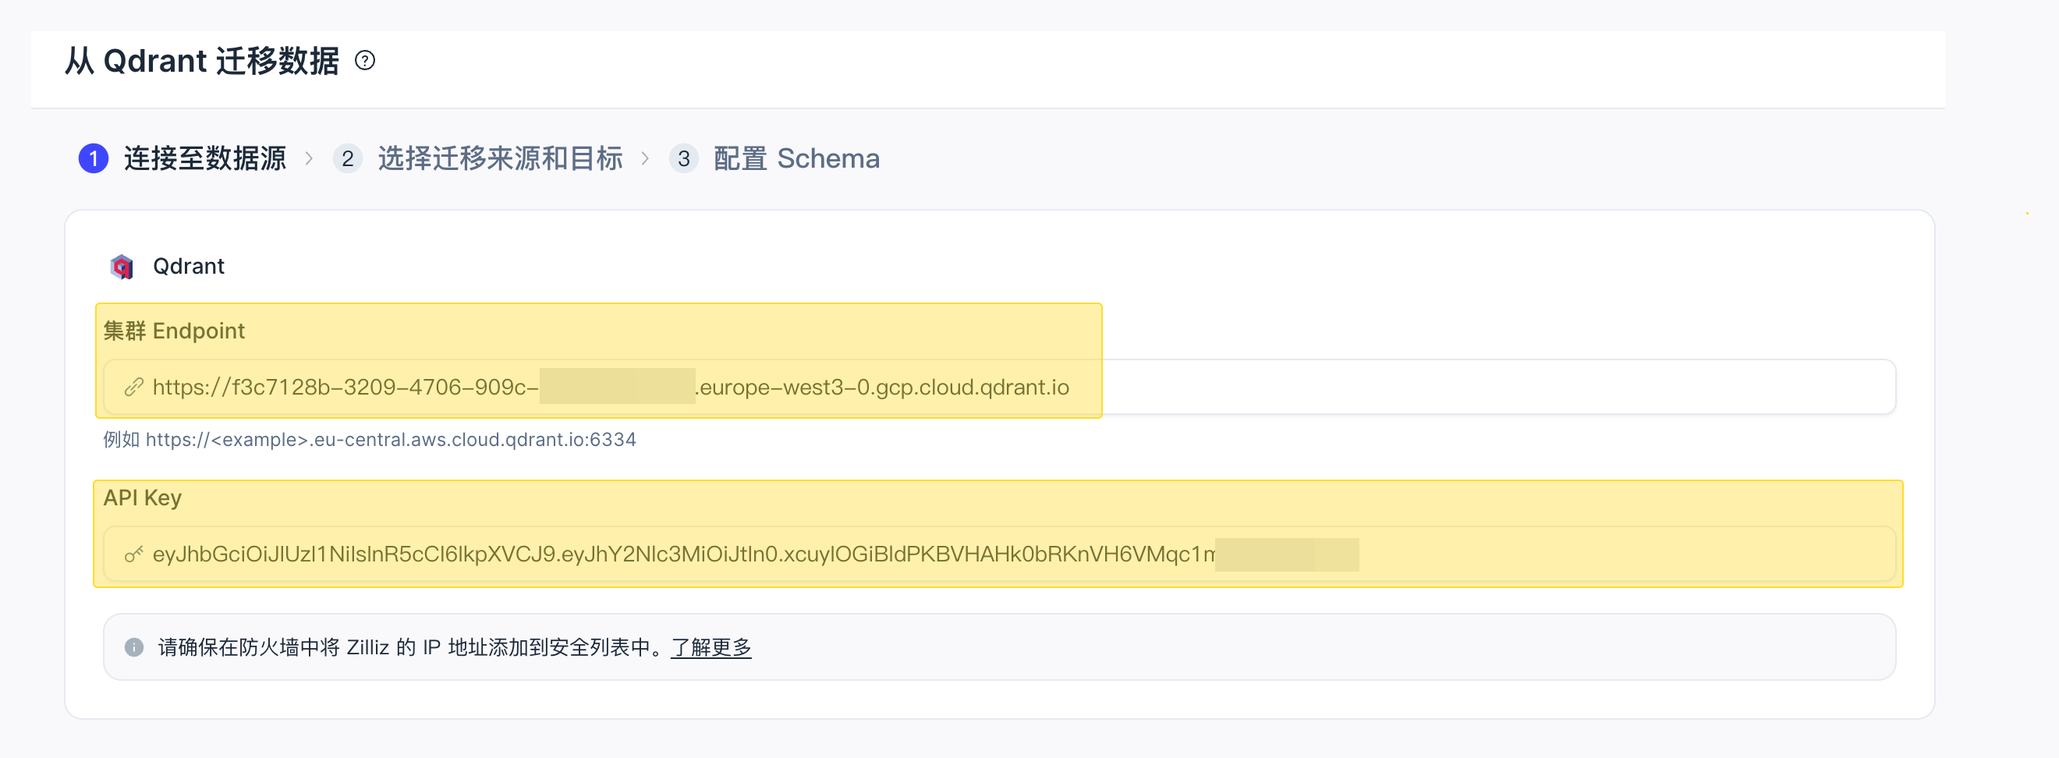Click the 集群 Endpoint label
The image size is (2059, 758).
pos(174,331)
